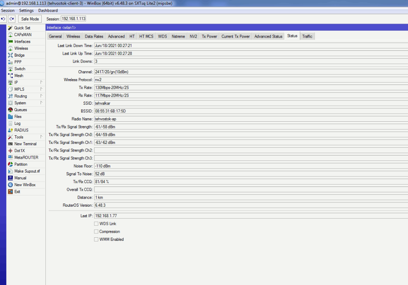Toggle the Safe Mode button
This screenshot has height=285, width=408.
[30, 19]
